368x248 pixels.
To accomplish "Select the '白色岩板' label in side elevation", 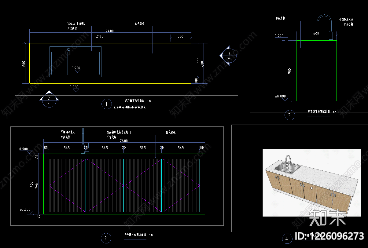I will 280,18.
